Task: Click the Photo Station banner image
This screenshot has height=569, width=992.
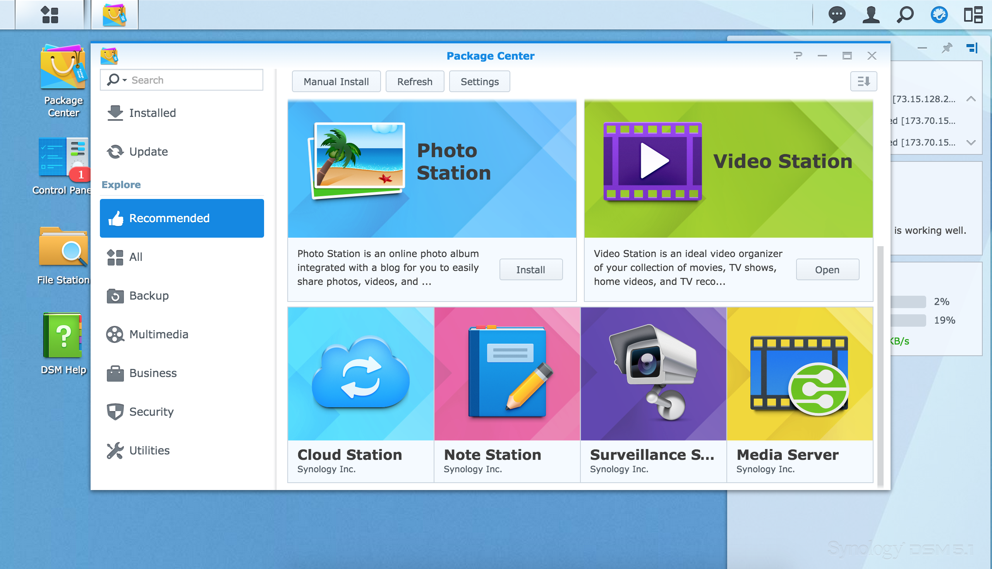Action: pyautogui.click(x=432, y=169)
